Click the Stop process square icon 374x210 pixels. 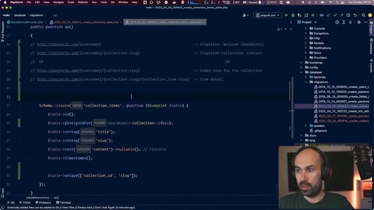coord(313,15)
